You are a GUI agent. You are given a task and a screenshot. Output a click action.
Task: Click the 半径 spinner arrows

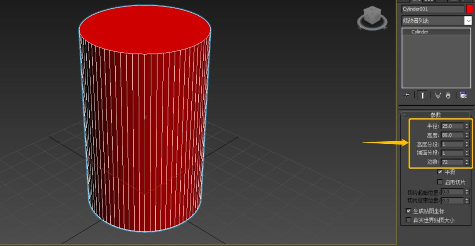click(x=467, y=126)
